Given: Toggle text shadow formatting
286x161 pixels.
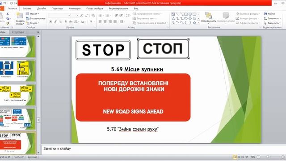Looking at the screenshot, I should tap(66, 21).
